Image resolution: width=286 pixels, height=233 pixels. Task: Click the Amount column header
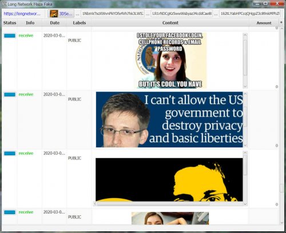tap(264, 23)
